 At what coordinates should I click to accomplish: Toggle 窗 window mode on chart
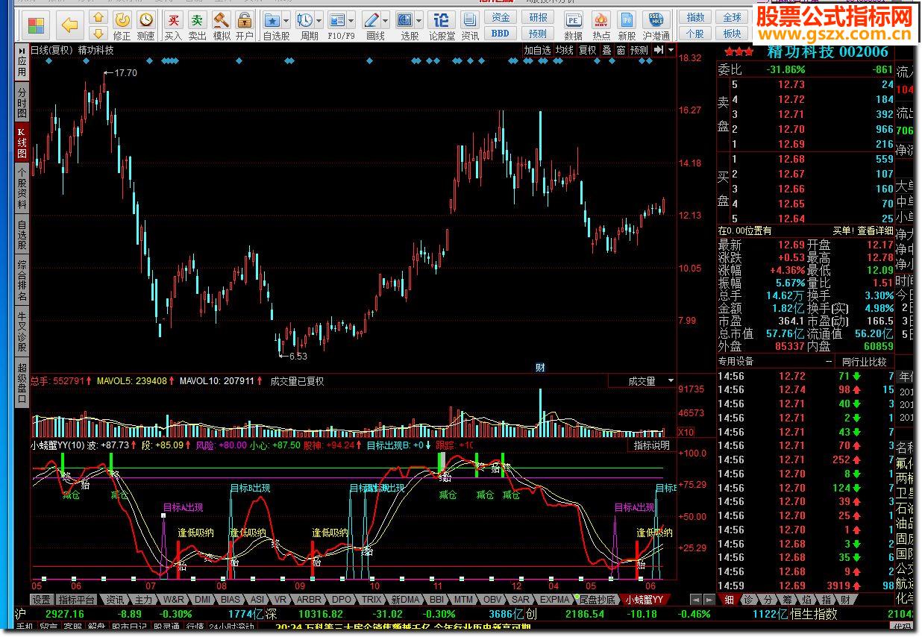coord(621,50)
